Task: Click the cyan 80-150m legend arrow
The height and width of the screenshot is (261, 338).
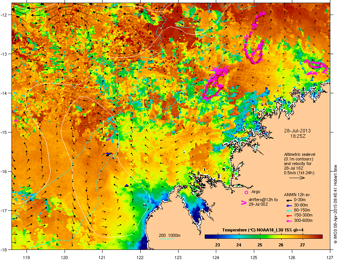Action: pyautogui.click(x=288, y=210)
